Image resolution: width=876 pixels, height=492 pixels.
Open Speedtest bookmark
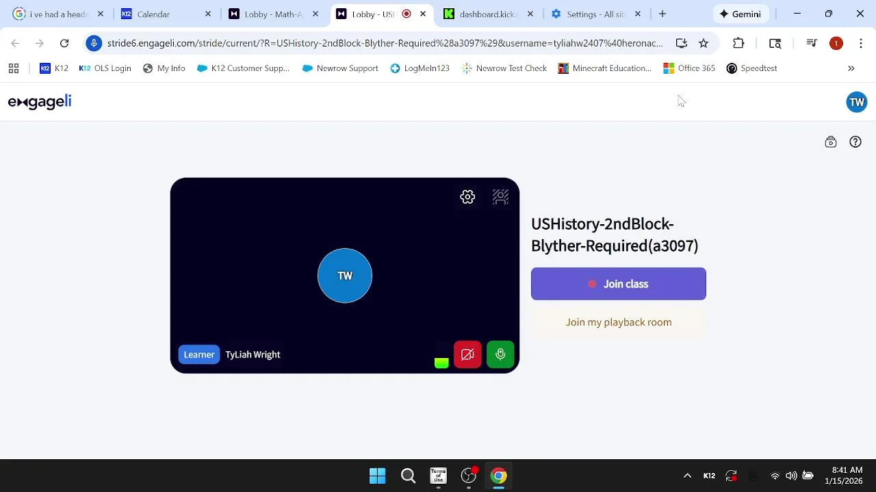point(751,68)
